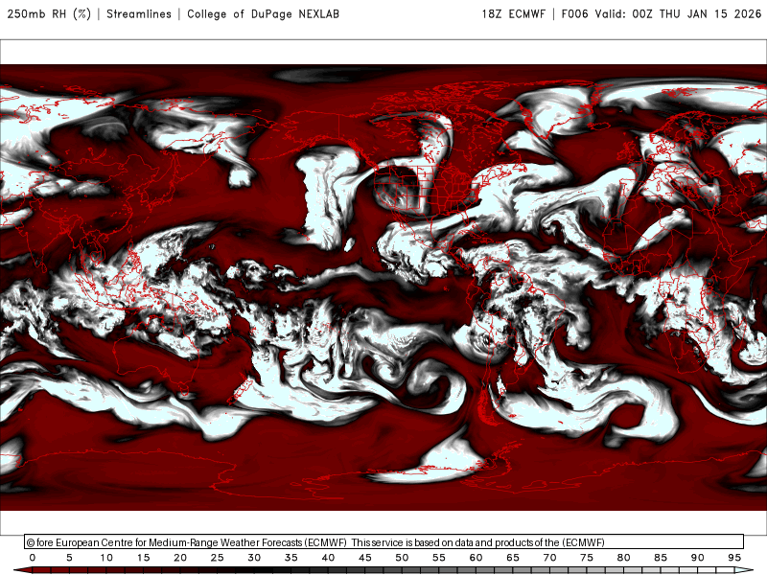Select the "30" colorbar label

[x=254, y=558]
